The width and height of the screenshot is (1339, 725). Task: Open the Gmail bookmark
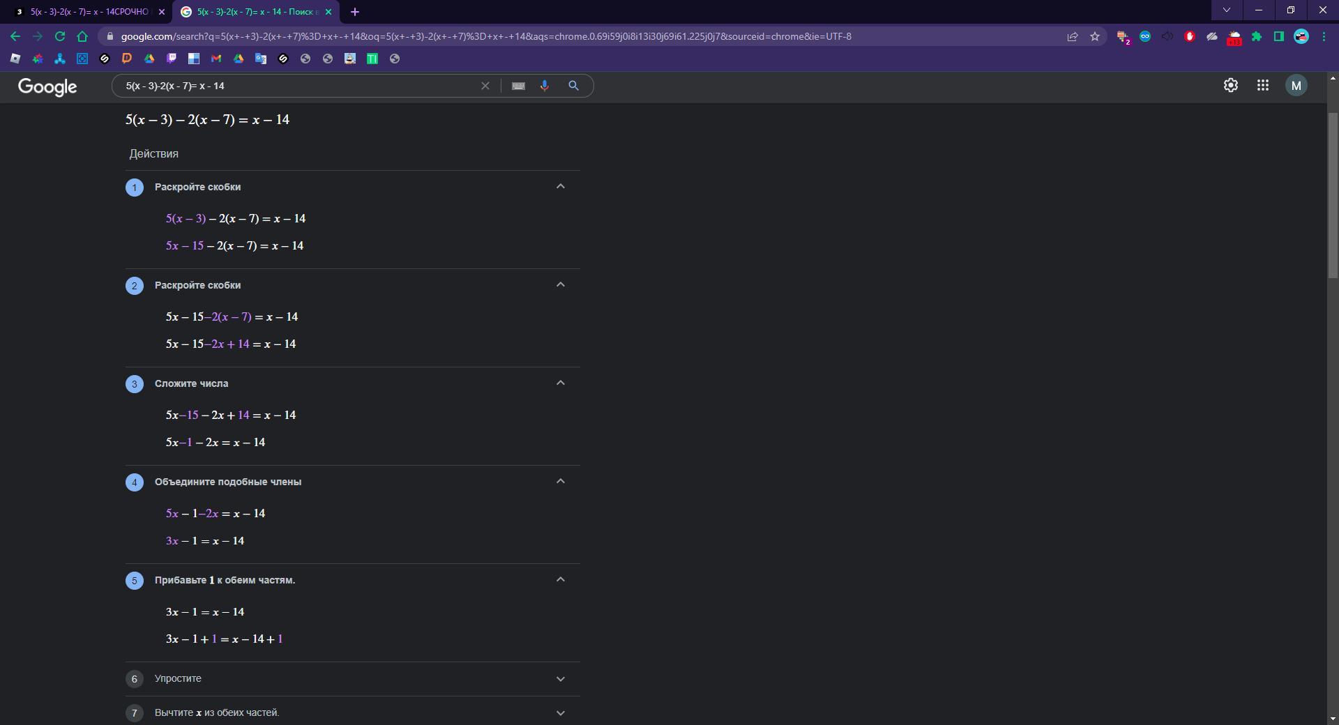pyautogui.click(x=216, y=59)
